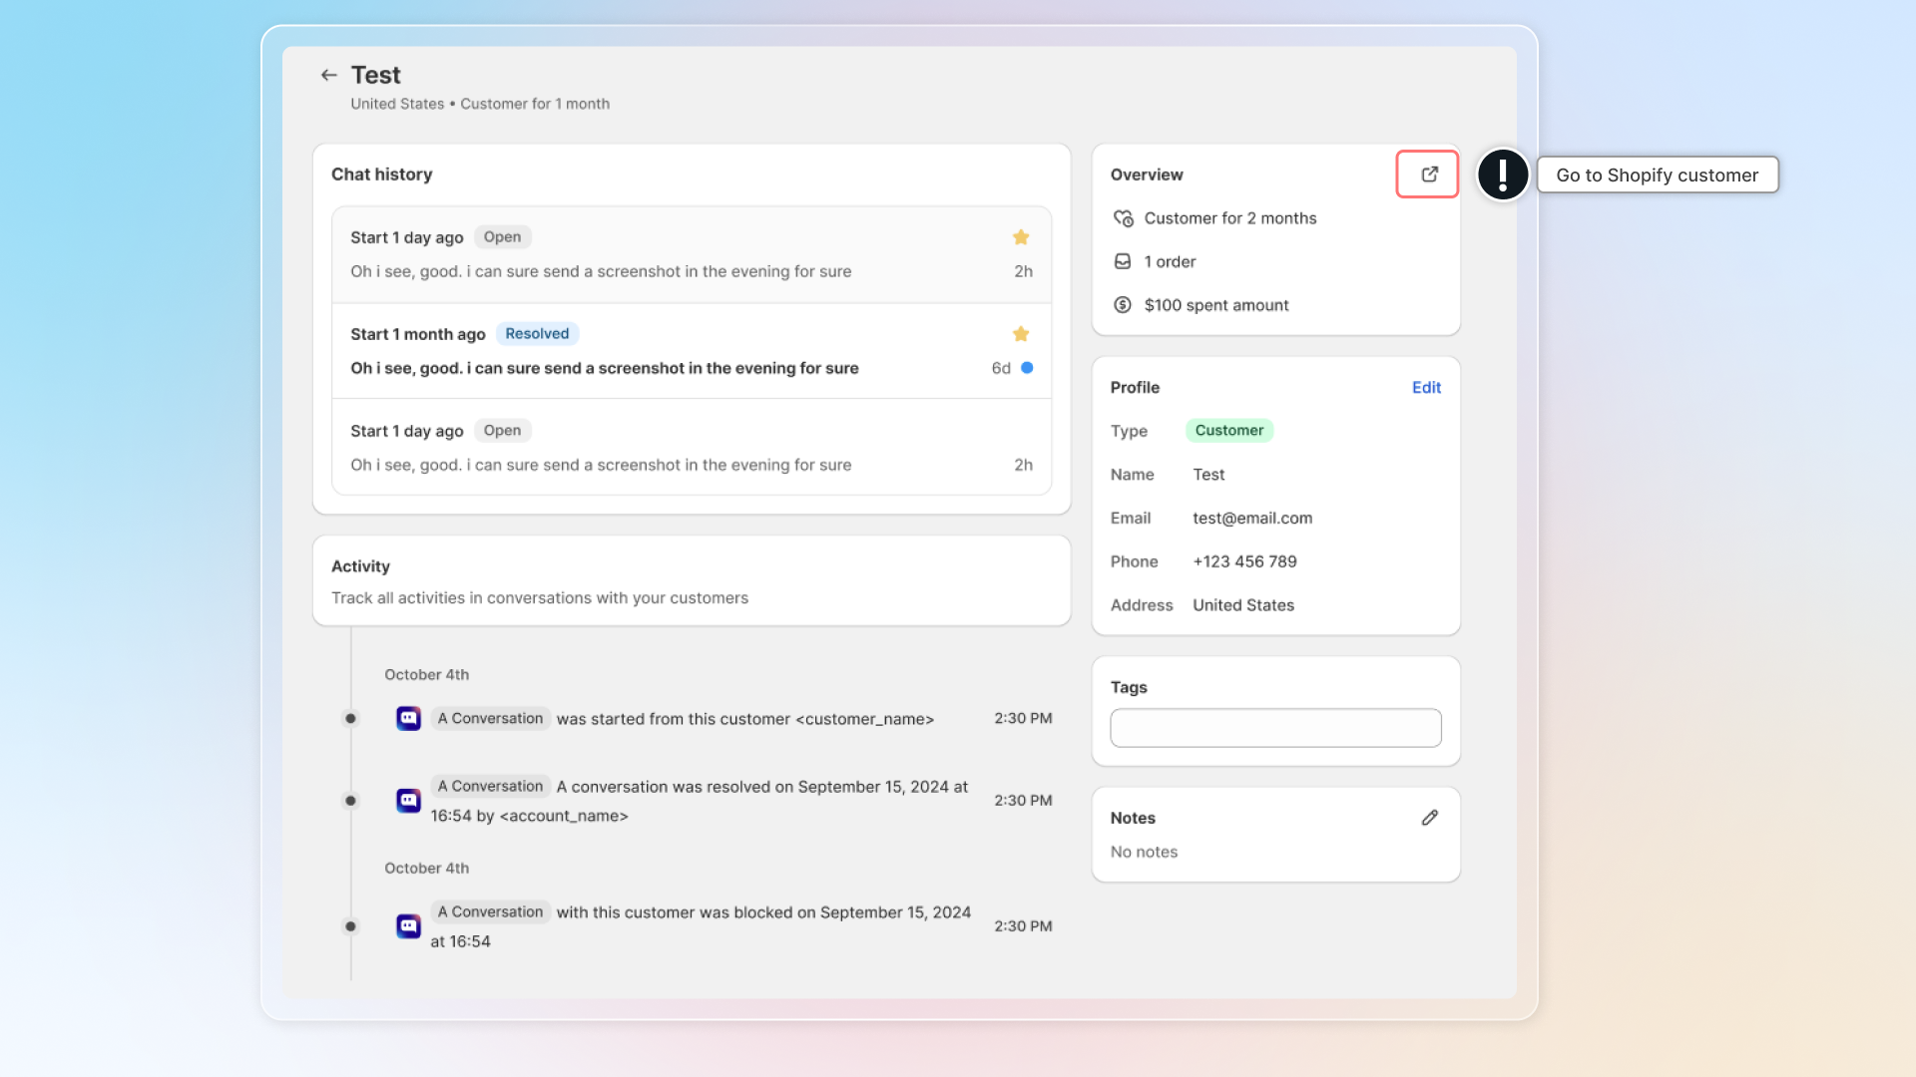Screen dimensions: 1916x1077
Task: Click A Conversation tag in the blocked entry
Action: pyautogui.click(x=490, y=911)
